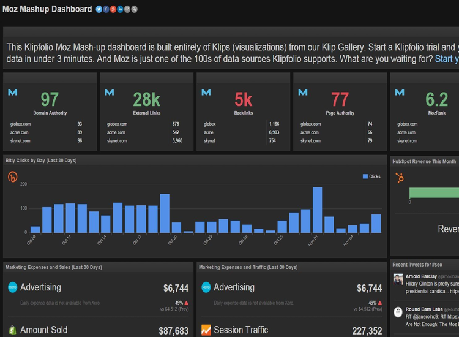Select the 97 Domain Authority value
The height and width of the screenshot is (337, 459).
pos(50,100)
